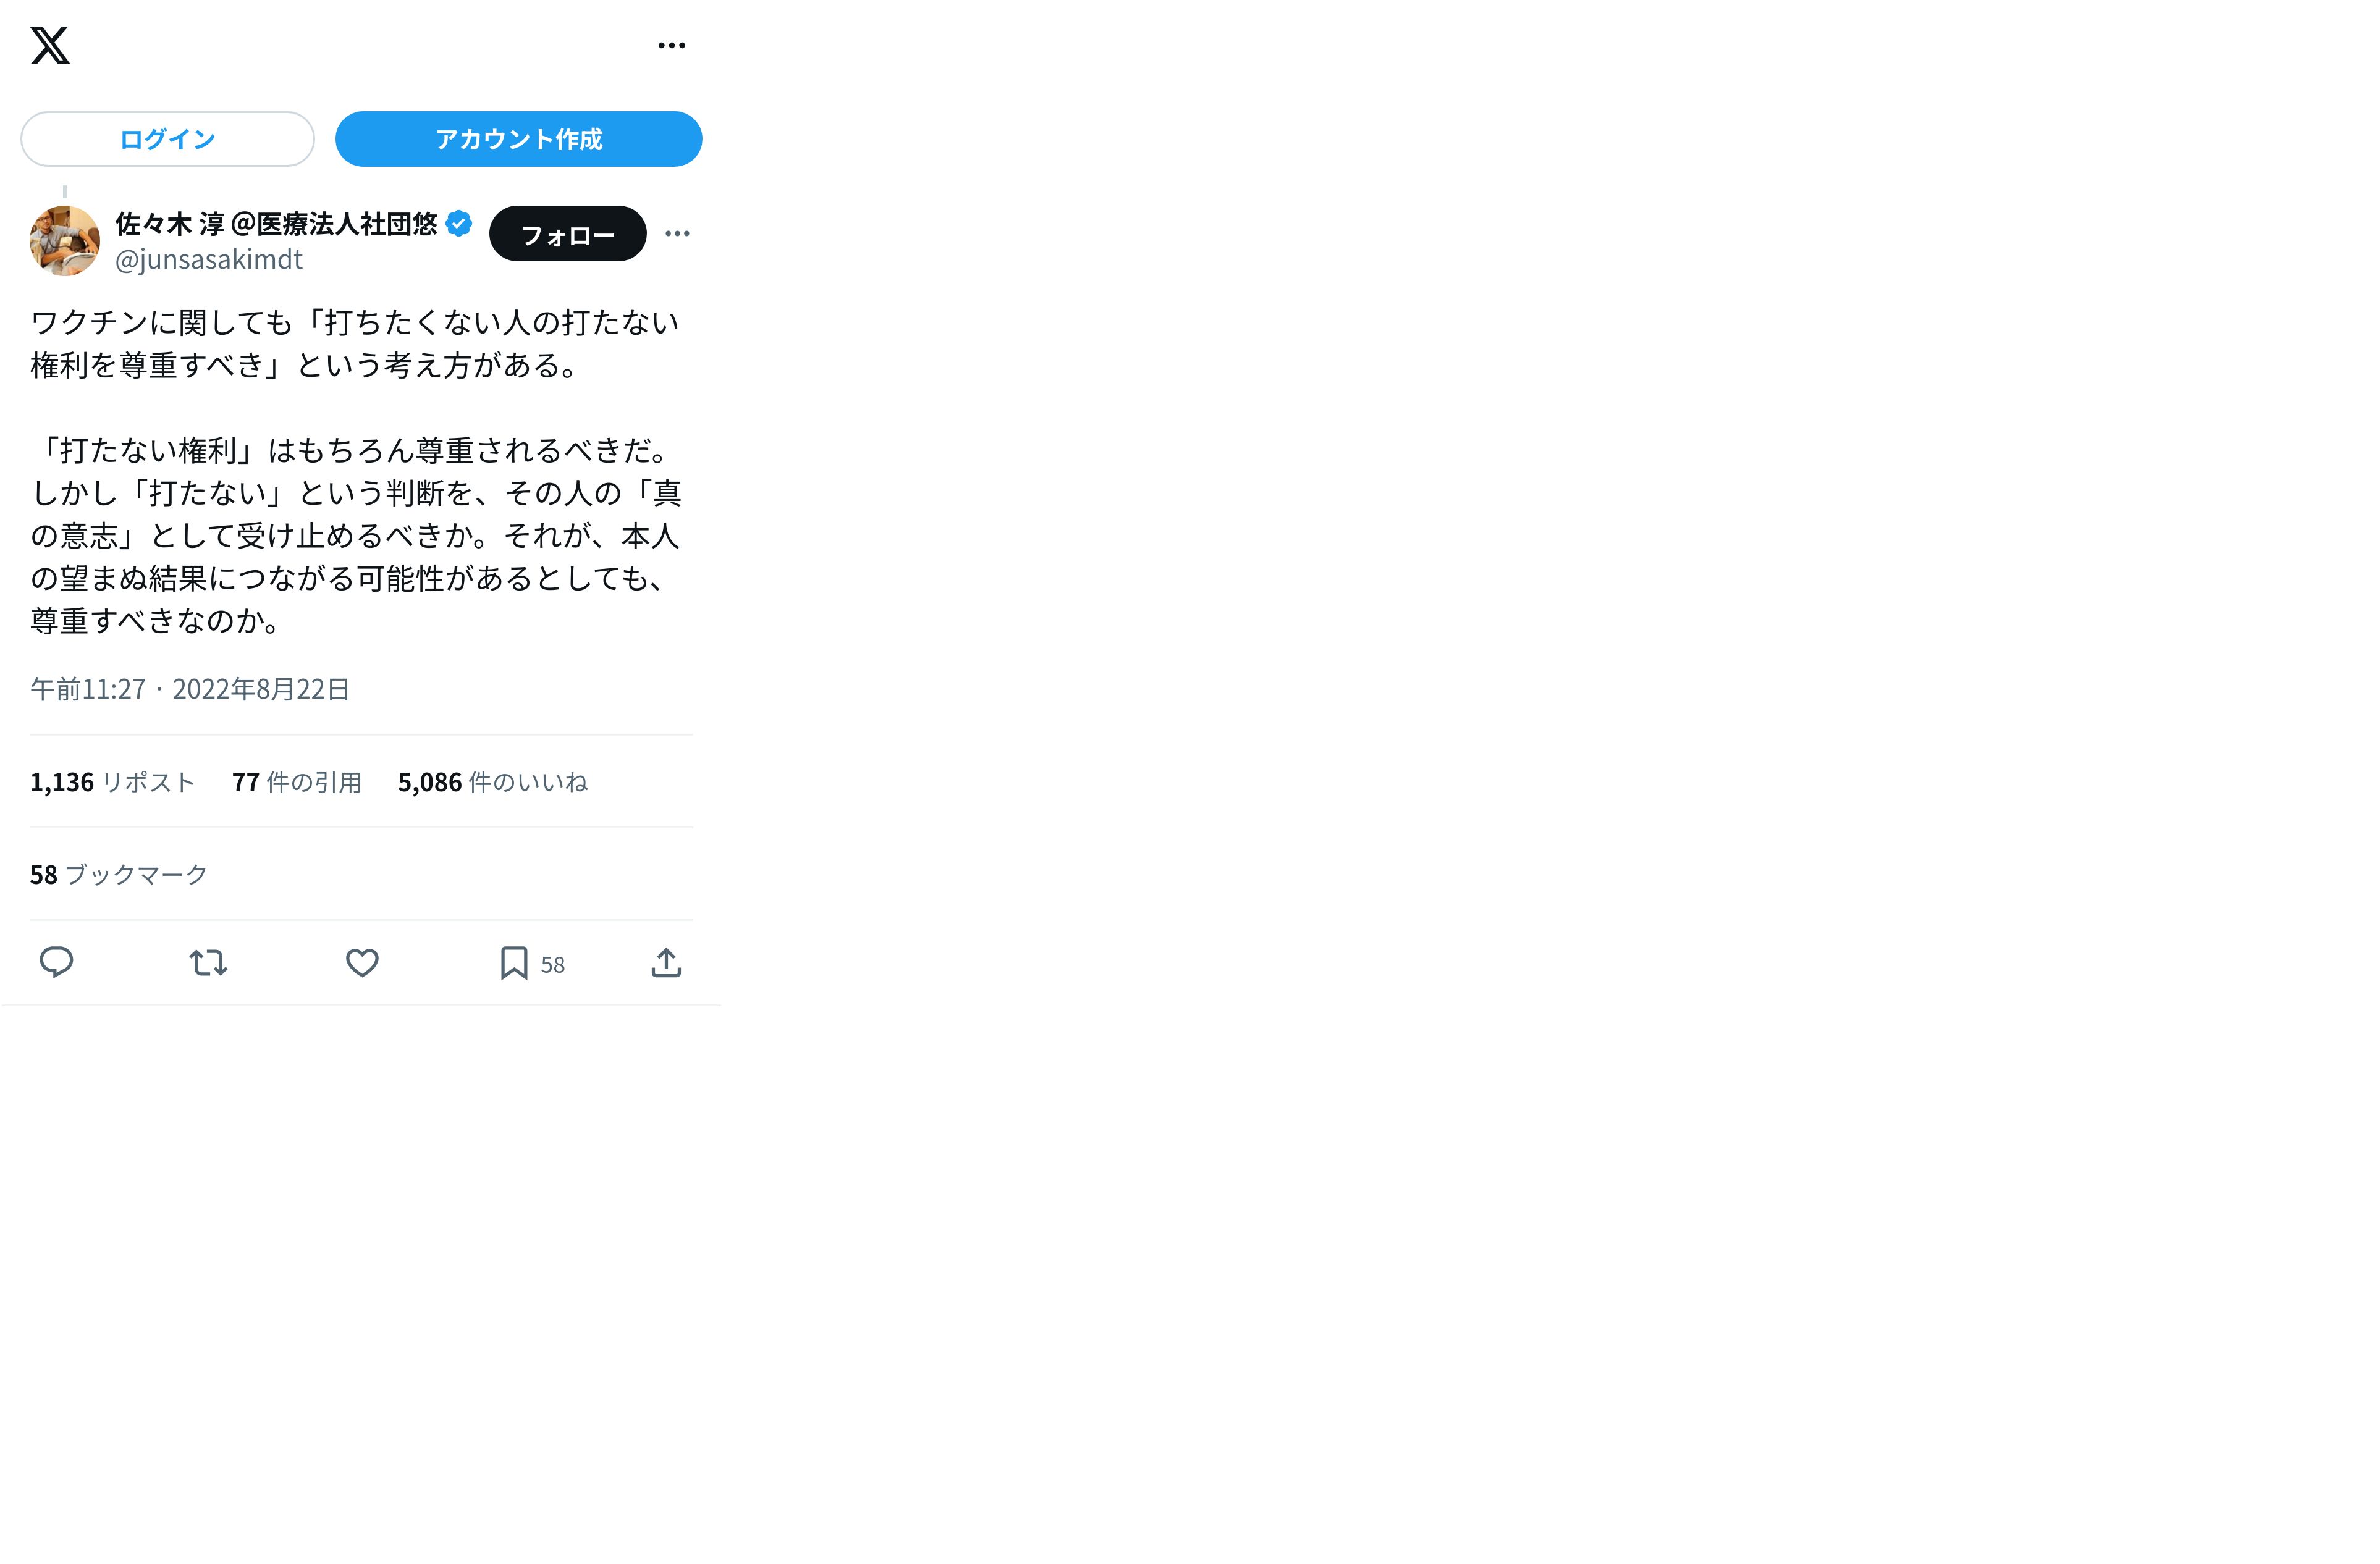Image resolution: width=2380 pixels, height=1564 pixels.
Task: Like the post with heart icon
Action: [x=362, y=963]
